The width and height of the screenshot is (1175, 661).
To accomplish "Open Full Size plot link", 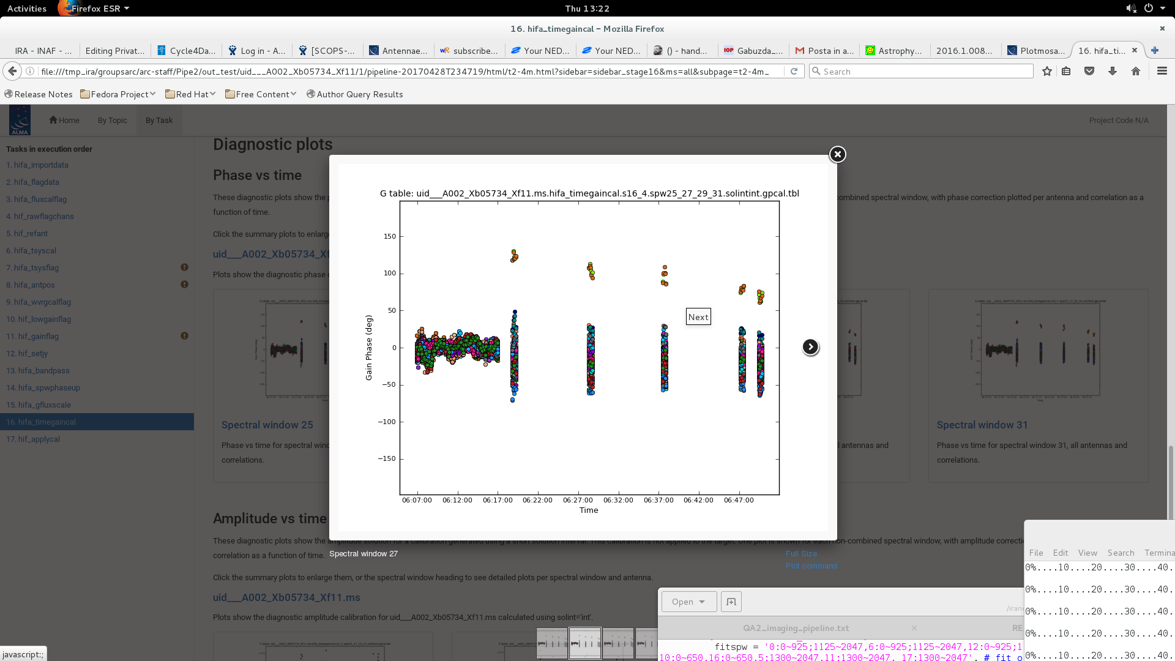I will pyautogui.click(x=801, y=553).
